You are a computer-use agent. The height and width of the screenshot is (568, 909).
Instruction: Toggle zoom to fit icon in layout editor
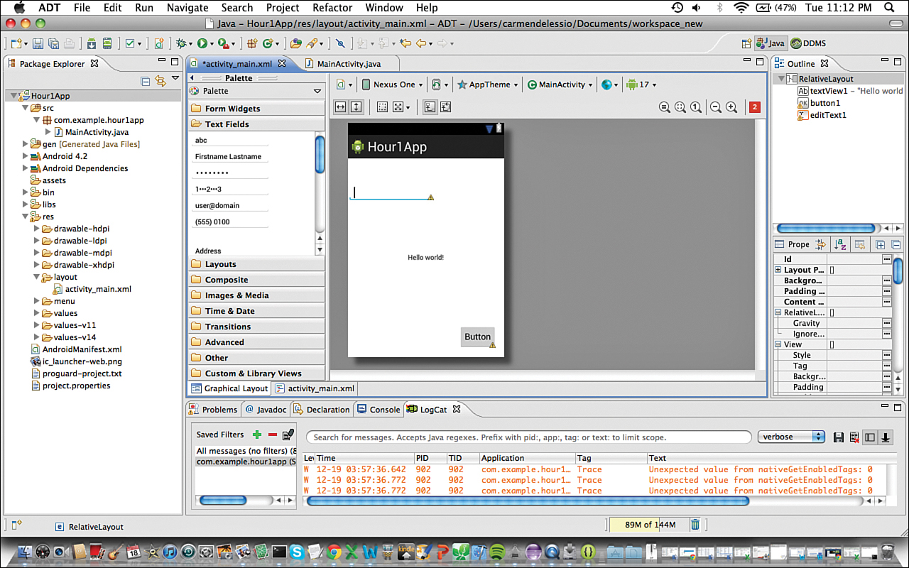(680, 107)
